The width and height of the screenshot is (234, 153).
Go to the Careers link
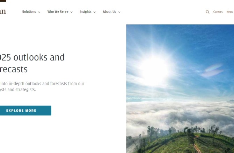tap(218, 12)
